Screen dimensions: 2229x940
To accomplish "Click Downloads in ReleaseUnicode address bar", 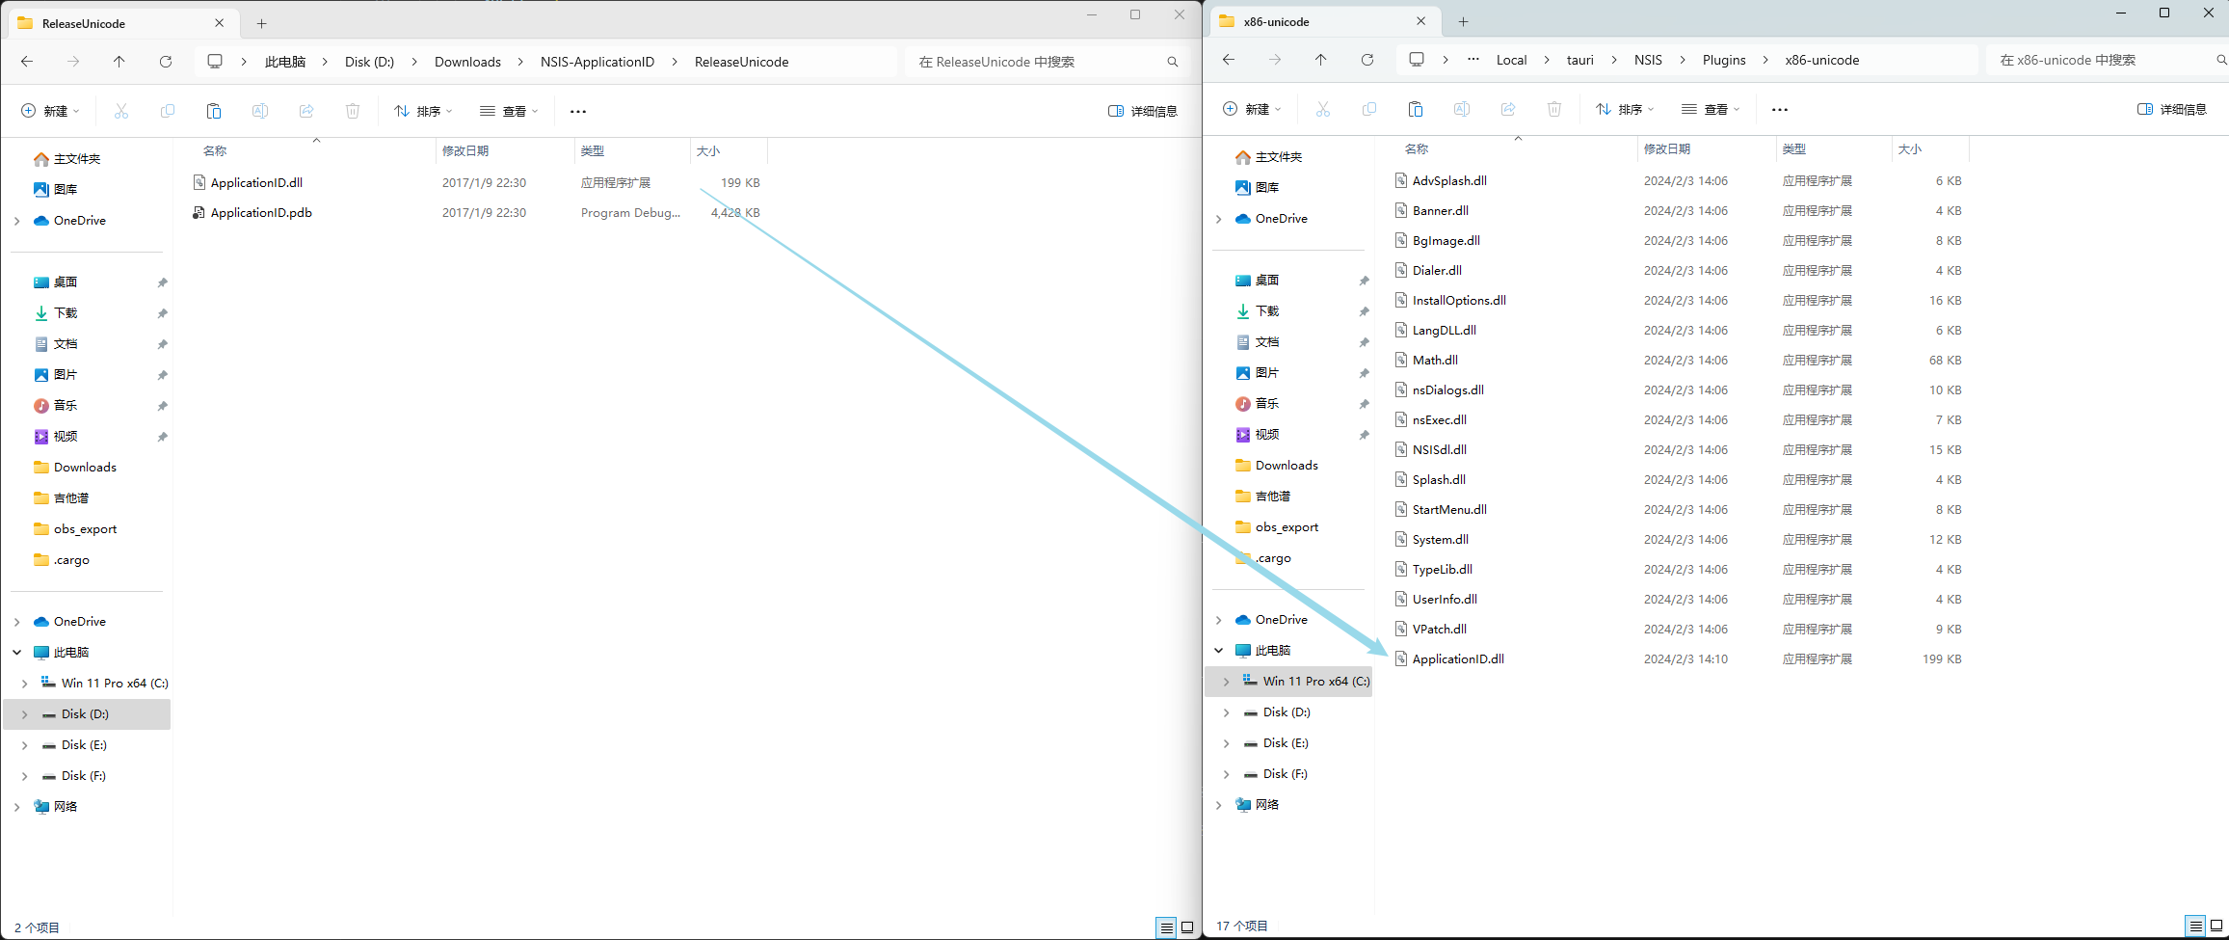I will click(467, 62).
